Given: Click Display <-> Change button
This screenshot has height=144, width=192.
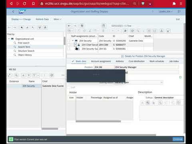Looking at the screenshot, I should pos(21,19).
